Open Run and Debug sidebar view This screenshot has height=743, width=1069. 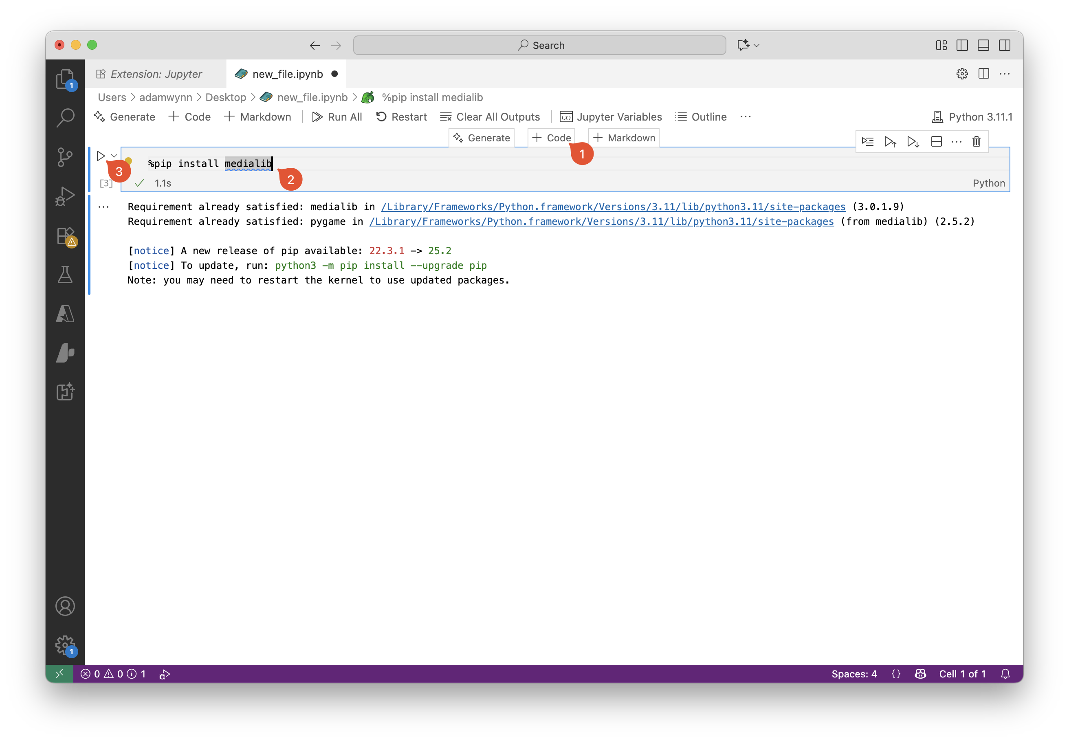point(65,196)
